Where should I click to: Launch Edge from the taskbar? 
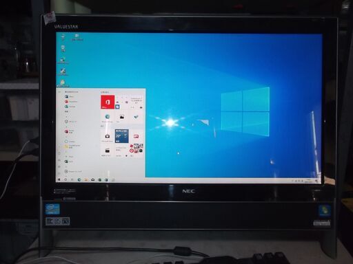(x=79, y=180)
